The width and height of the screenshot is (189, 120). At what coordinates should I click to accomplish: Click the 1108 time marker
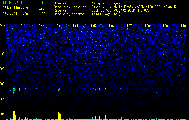[146, 25]
